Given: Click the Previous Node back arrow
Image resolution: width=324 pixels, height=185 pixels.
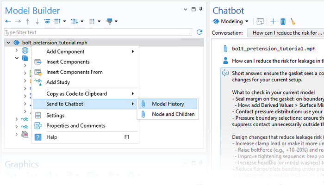Looking at the screenshot, I should coord(8,21).
